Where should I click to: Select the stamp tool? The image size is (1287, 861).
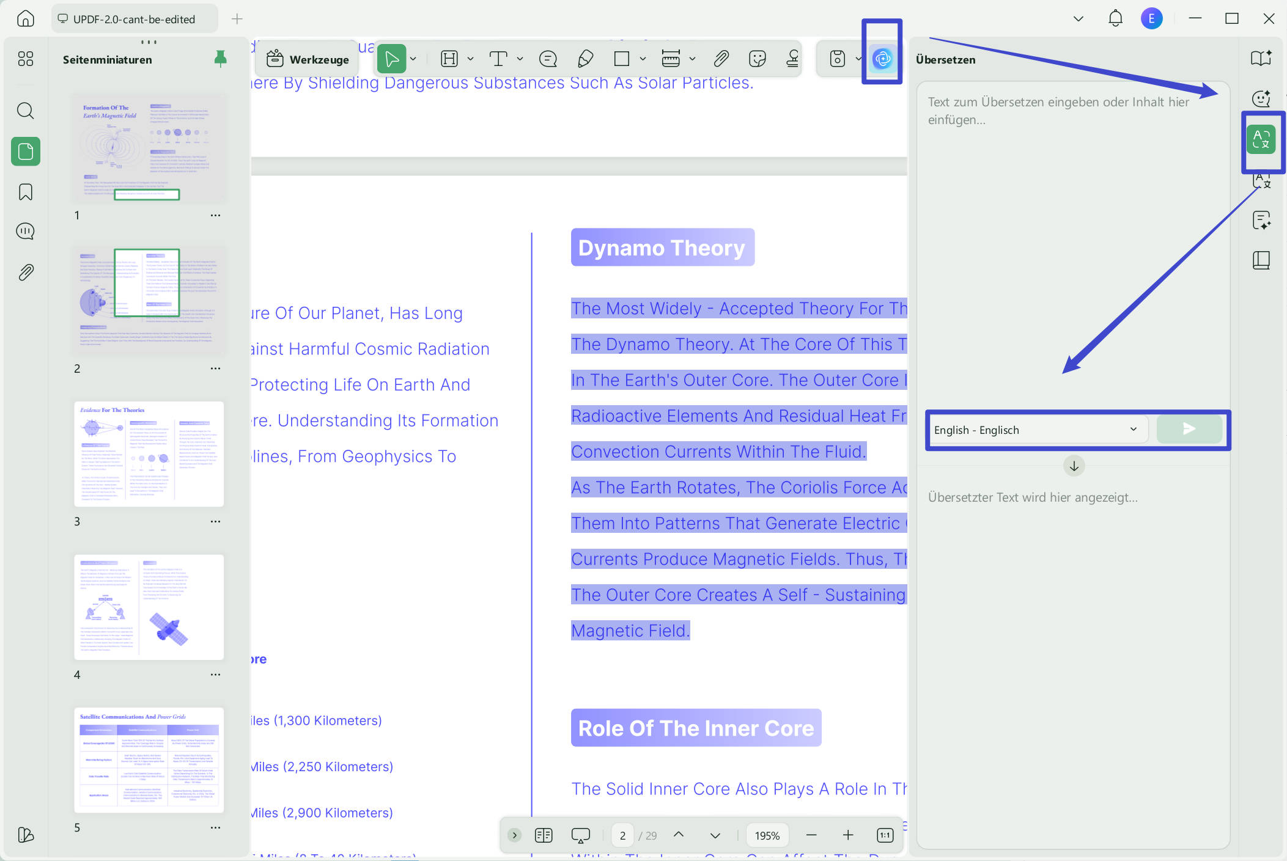792,59
